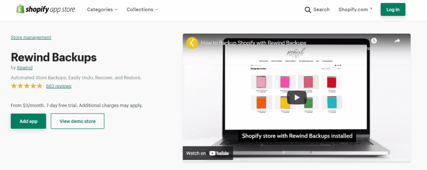Click the View demo store button
This screenshot has width=427, height=170.
[78, 121]
